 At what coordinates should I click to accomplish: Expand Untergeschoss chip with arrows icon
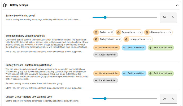point(147,39)
